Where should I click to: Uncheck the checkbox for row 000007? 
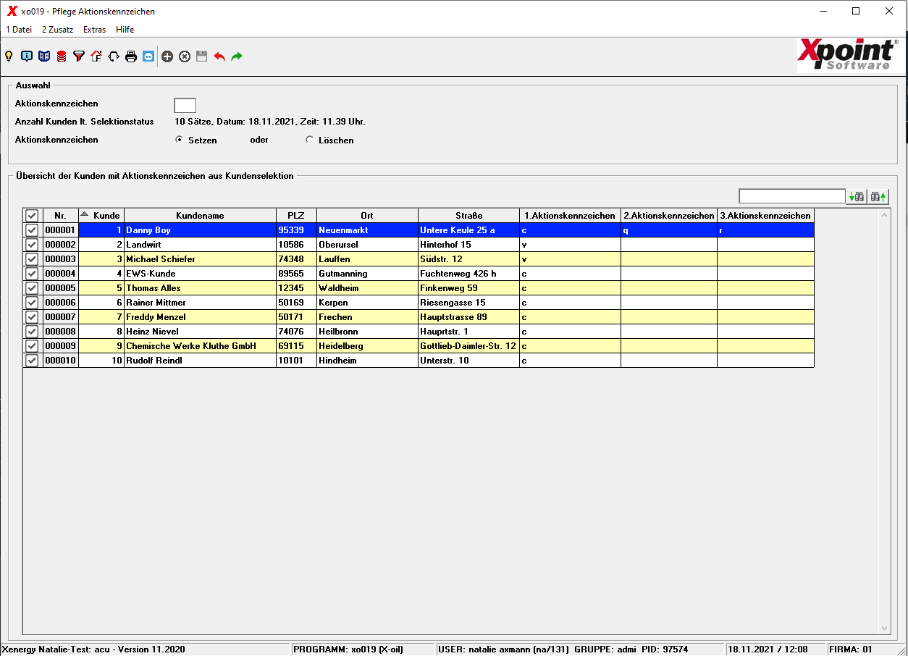click(32, 317)
